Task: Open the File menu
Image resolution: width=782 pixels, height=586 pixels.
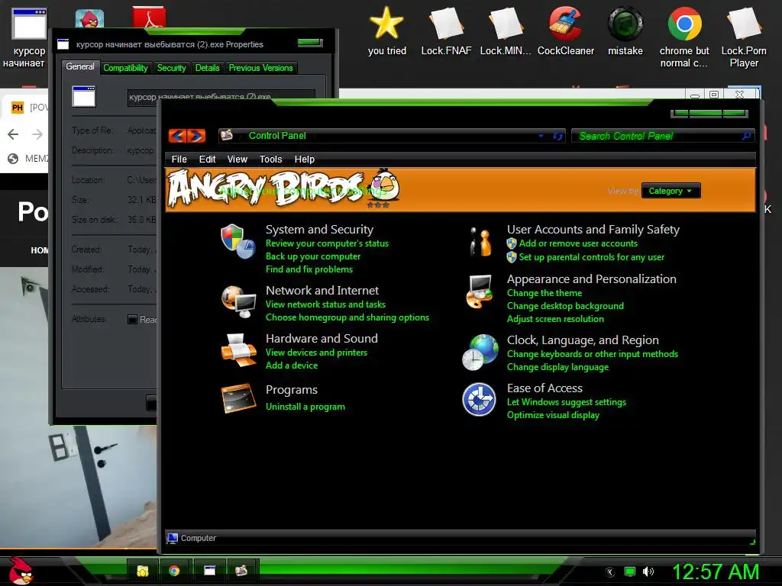Action: tap(179, 159)
